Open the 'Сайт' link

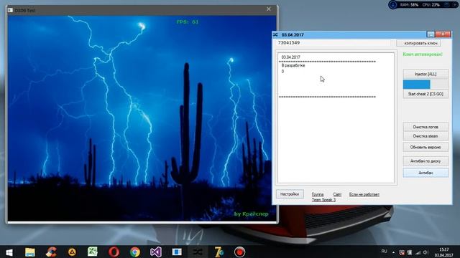click(337, 194)
